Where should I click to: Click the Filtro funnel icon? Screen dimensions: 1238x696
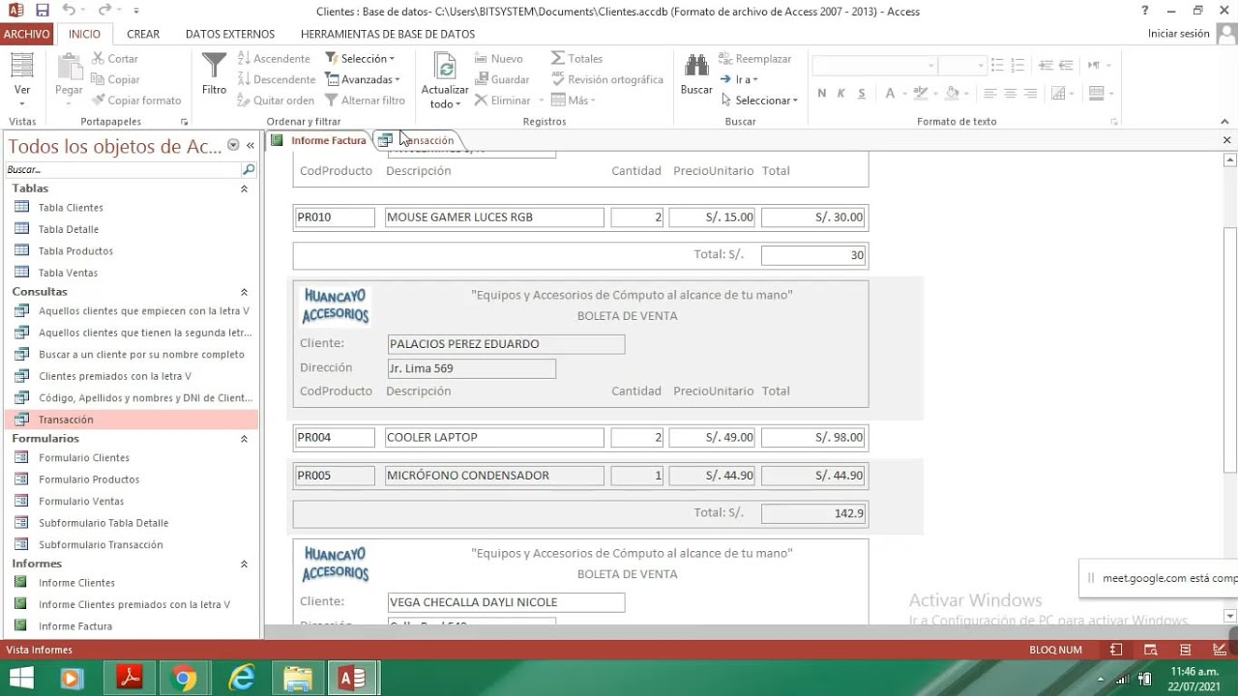[x=214, y=66]
